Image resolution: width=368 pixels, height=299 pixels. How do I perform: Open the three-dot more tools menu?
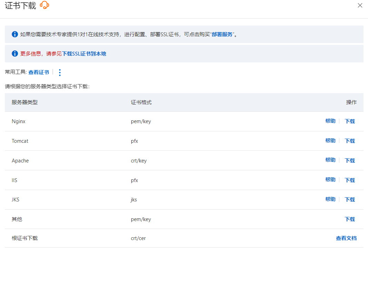60,72
